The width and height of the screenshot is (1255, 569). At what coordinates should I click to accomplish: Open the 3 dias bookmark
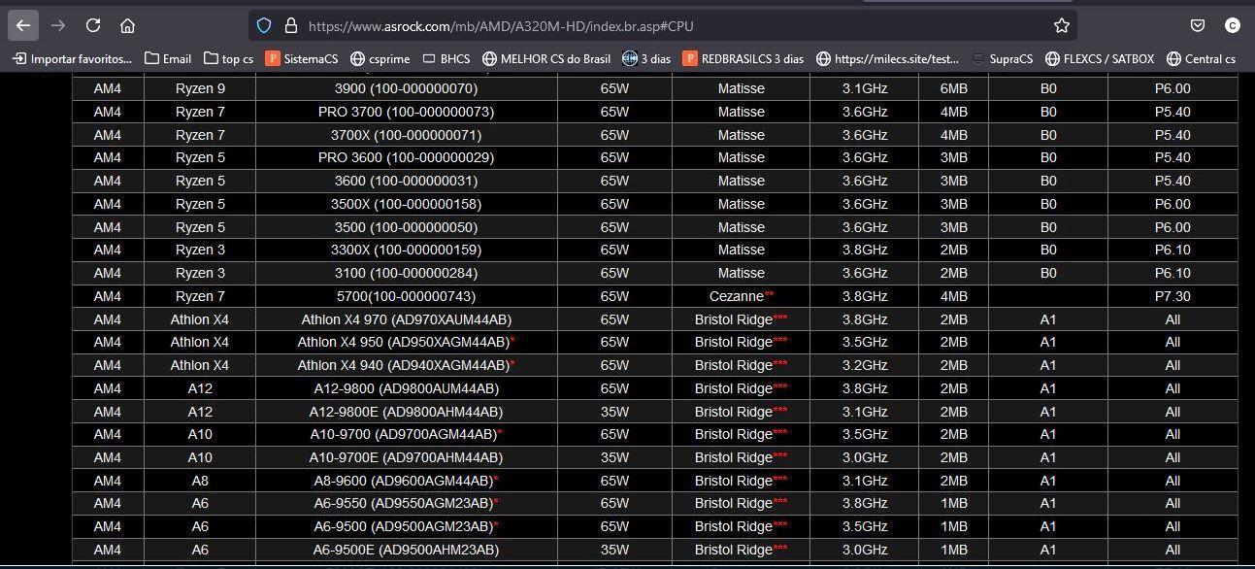tap(646, 58)
